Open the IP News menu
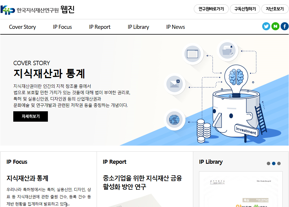Viewport: 289px width, 207px height. pyautogui.click(x=175, y=27)
